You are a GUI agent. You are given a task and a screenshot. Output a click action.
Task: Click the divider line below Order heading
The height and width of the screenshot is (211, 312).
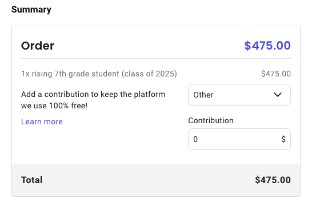point(156,58)
